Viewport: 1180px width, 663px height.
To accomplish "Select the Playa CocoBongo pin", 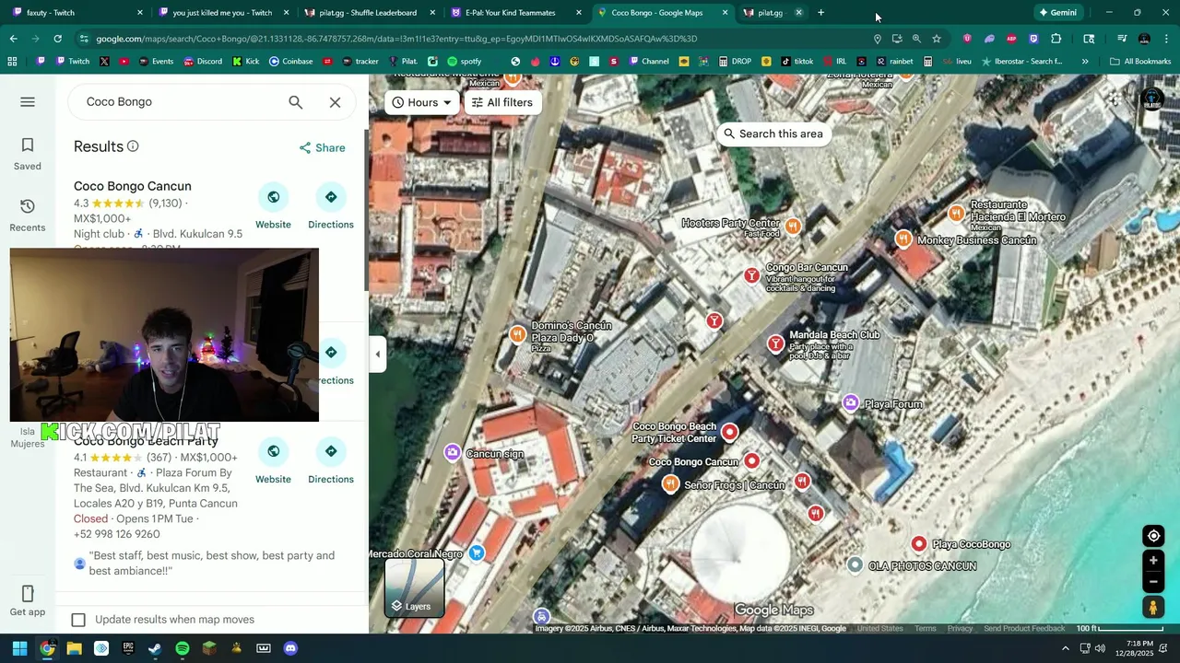I will (x=918, y=544).
